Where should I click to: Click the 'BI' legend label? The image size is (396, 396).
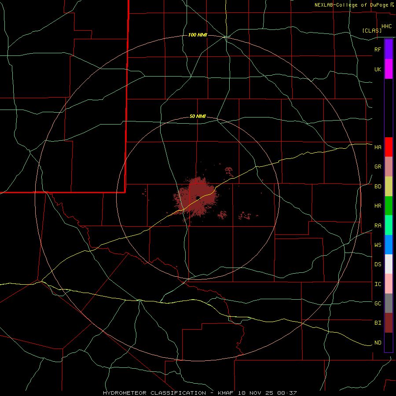(x=378, y=323)
